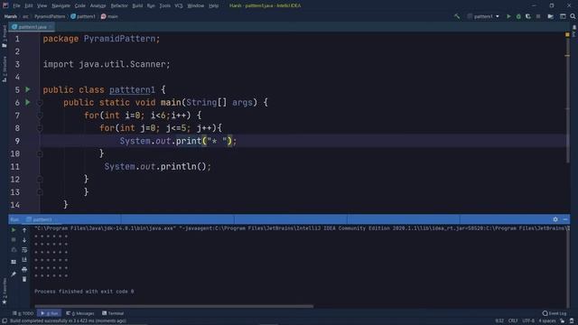The width and height of the screenshot is (578, 325).
Task: Close the pattern1.java editor tab
Action: click(x=51, y=27)
